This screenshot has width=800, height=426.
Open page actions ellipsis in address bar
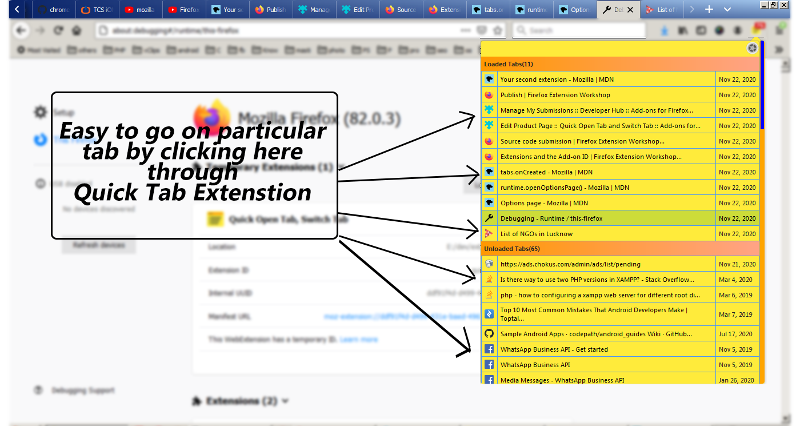tap(466, 30)
